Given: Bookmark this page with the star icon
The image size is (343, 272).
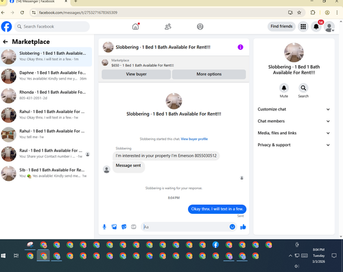Looking at the screenshot, I should click(x=299, y=12).
